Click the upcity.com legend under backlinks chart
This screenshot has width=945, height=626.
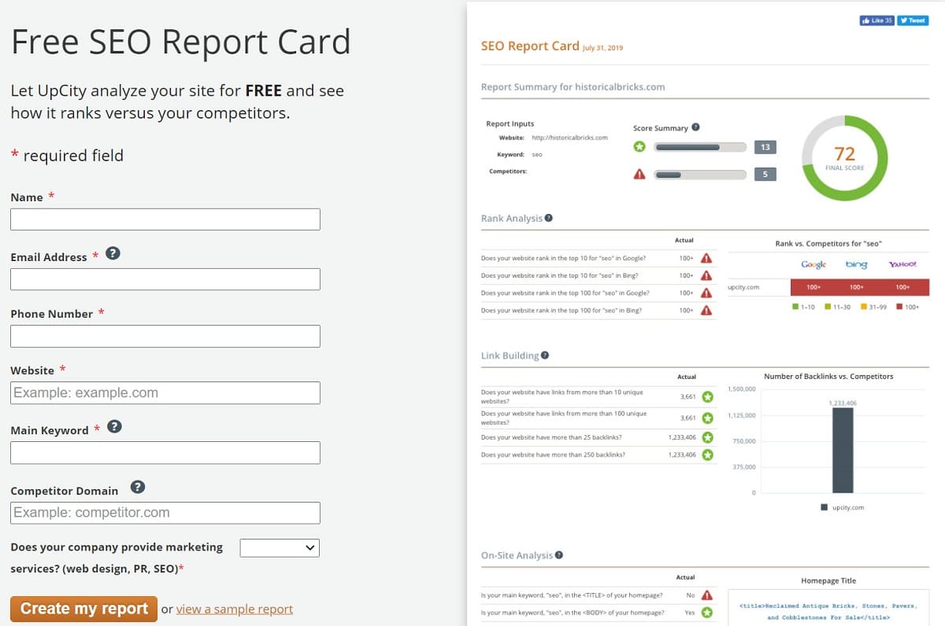tap(843, 507)
